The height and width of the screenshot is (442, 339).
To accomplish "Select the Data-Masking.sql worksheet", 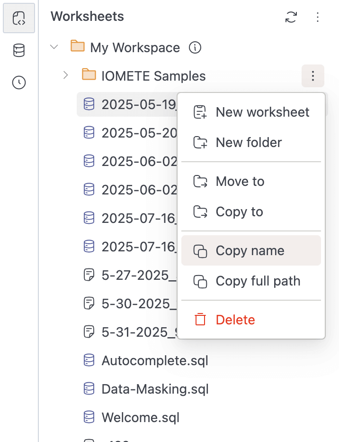I will tap(155, 389).
